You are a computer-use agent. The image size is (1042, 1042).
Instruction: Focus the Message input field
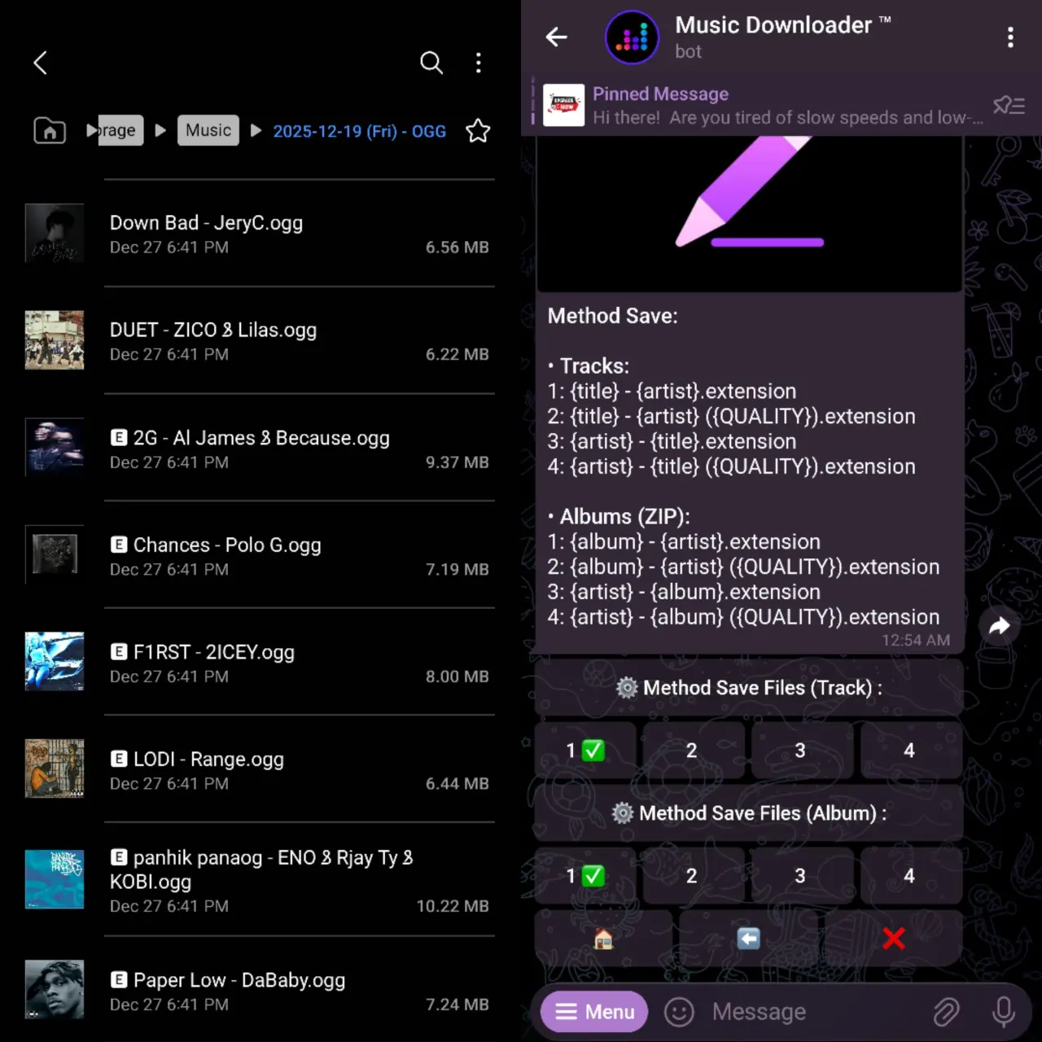click(814, 1012)
